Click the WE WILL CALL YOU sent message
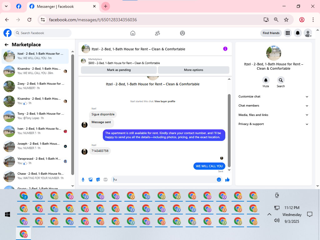Image resolution: width=320 pixels, height=240 pixels. tap(209, 166)
